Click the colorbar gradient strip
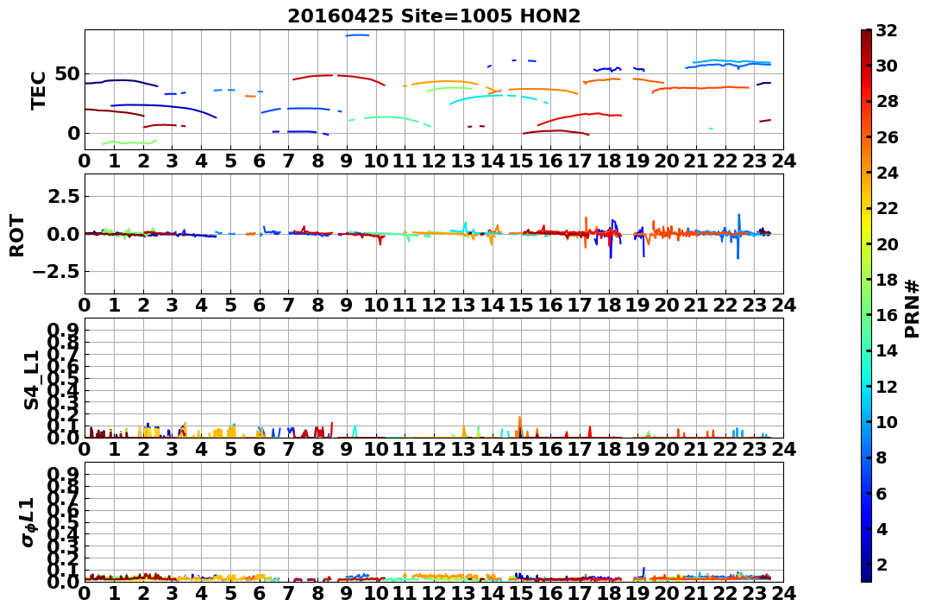 click(866, 306)
